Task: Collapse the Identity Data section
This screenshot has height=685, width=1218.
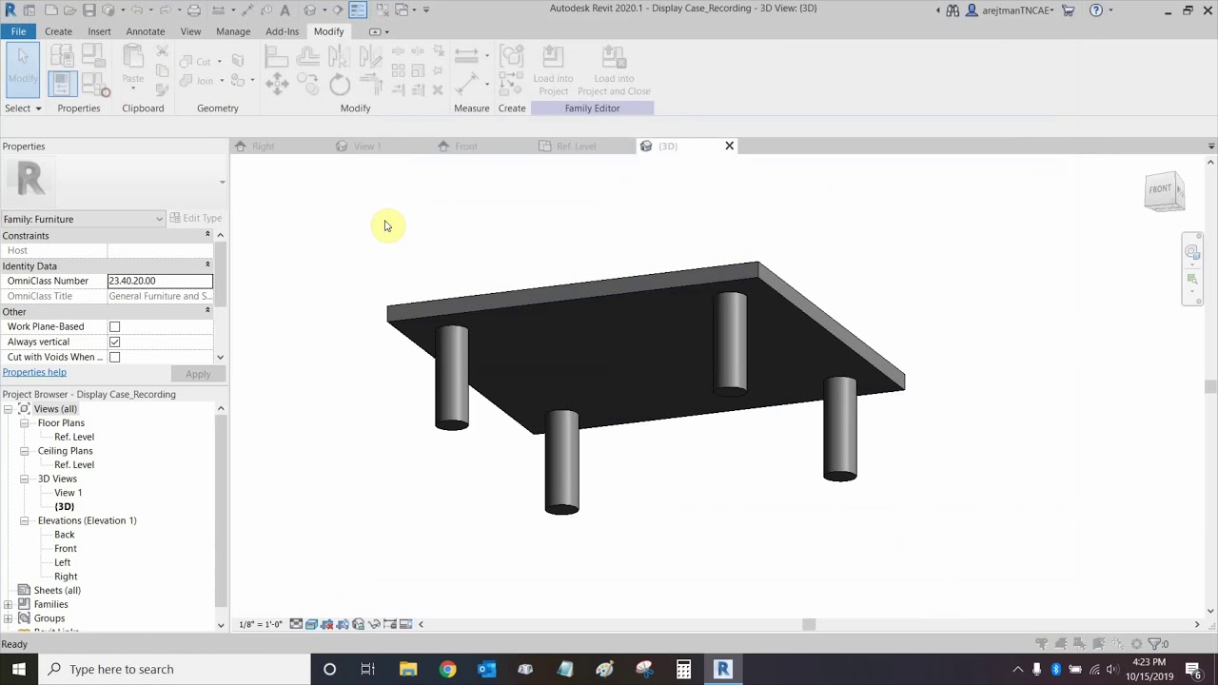Action: point(207,265)
